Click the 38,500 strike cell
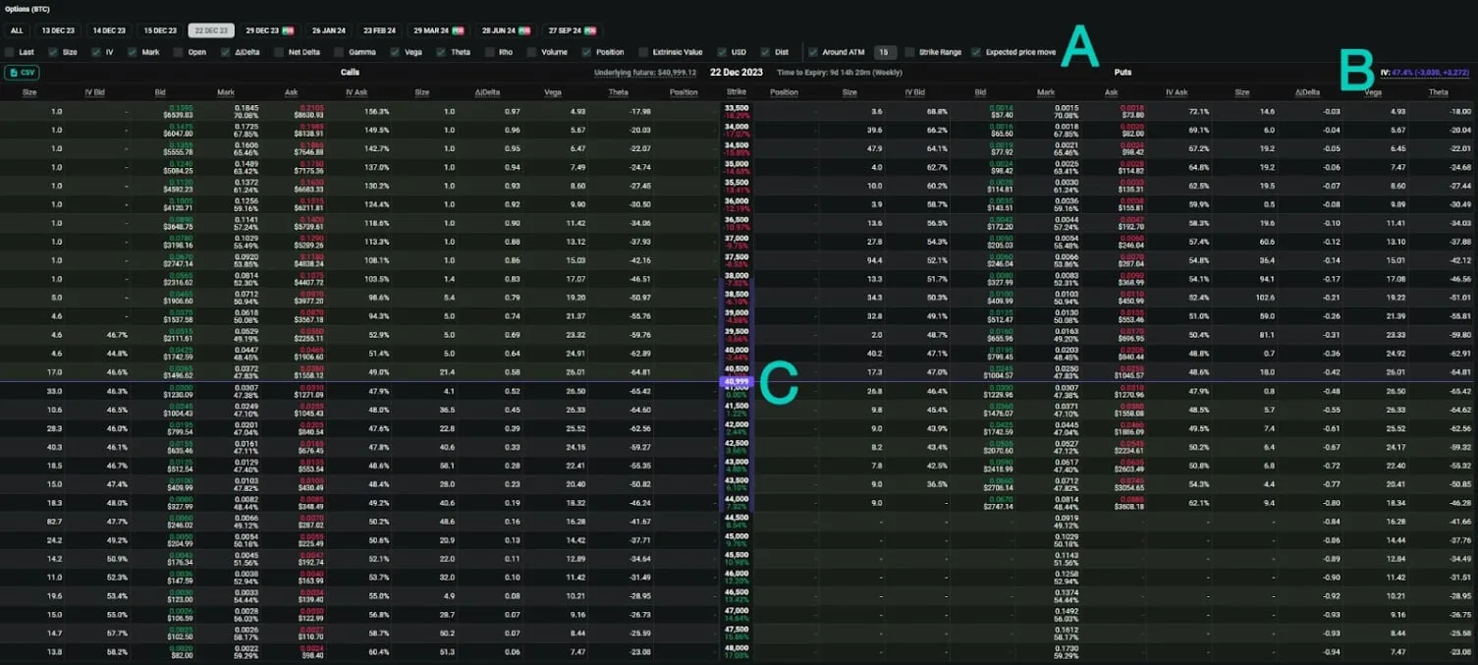This screenshot has width=1478, height=665. (737, 298)
